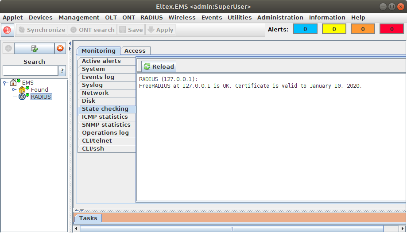This screenshot has height=233, width=407.
Task: Click the orange alerts counter
Action: click(363, 29)
